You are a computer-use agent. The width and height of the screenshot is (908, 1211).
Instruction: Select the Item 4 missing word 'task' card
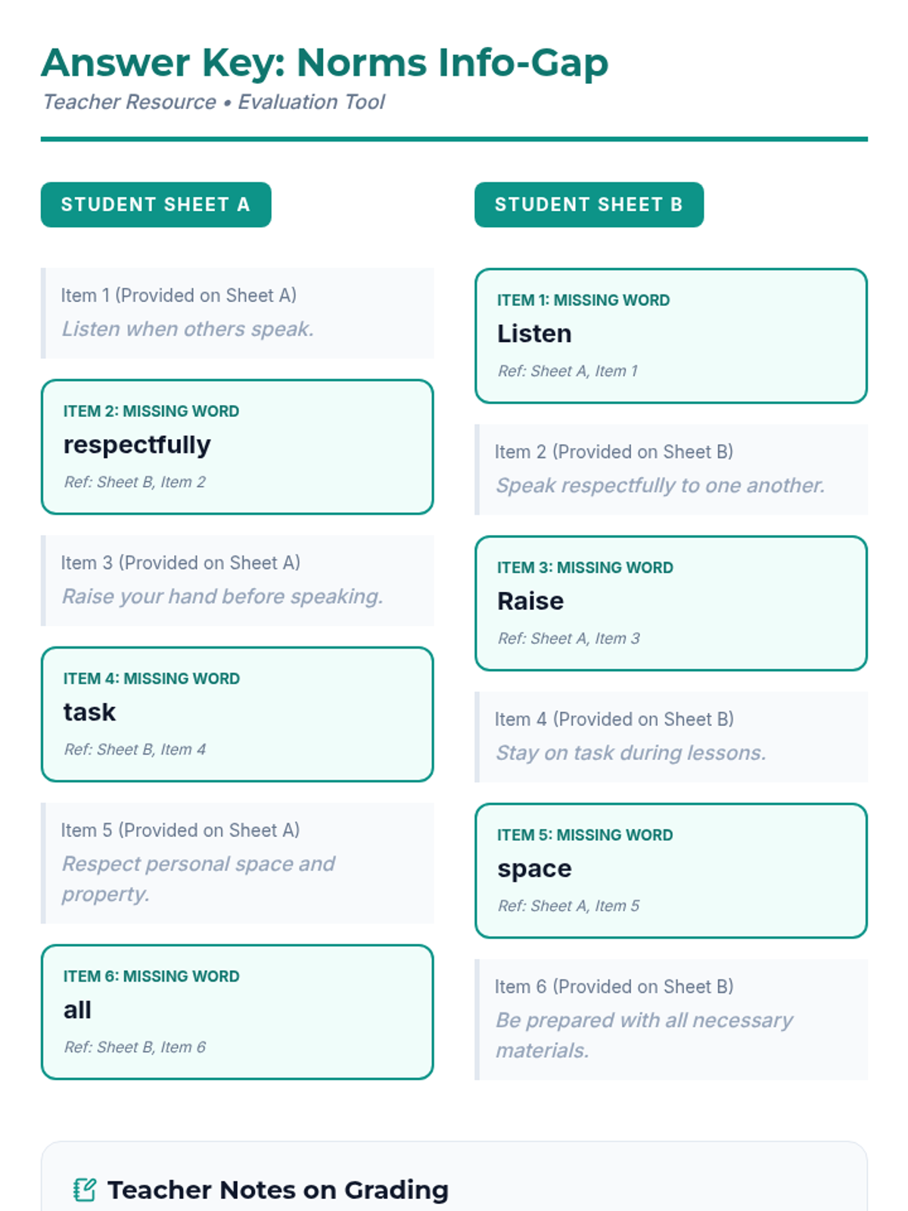(237, 714)
